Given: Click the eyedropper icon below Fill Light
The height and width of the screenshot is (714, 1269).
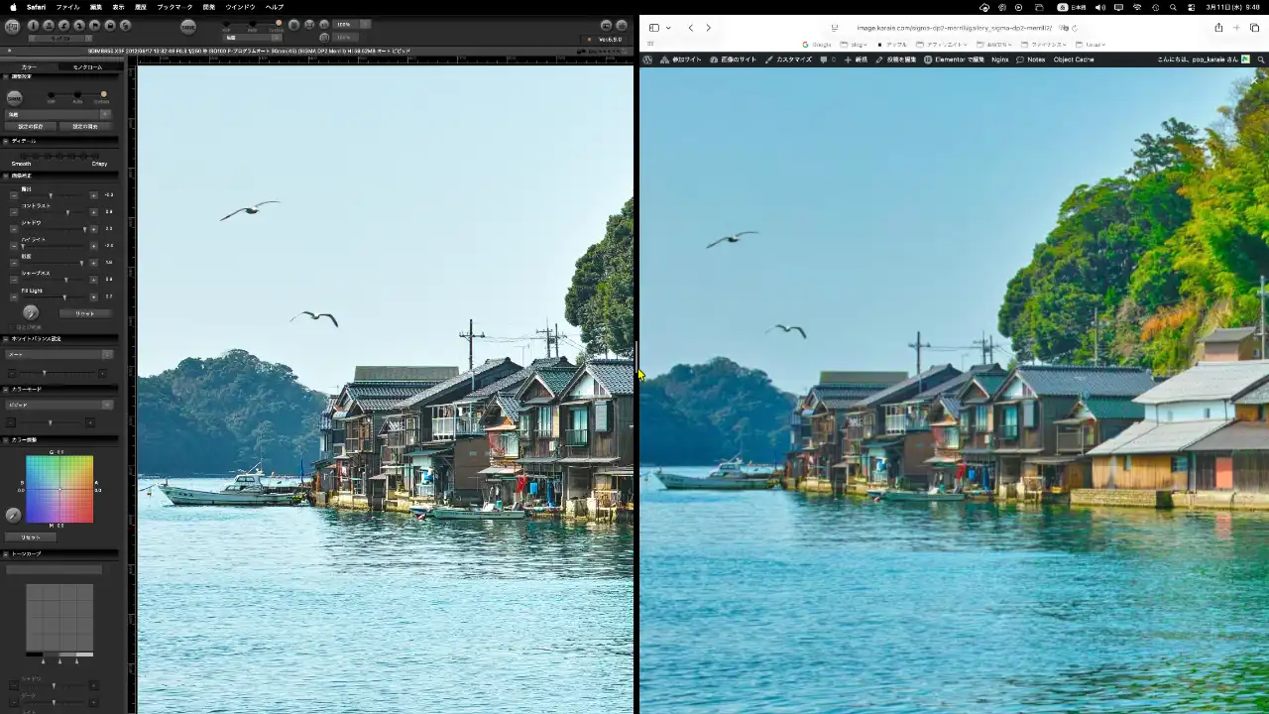Looking at the screenshot, I should (x=31, y=312).
